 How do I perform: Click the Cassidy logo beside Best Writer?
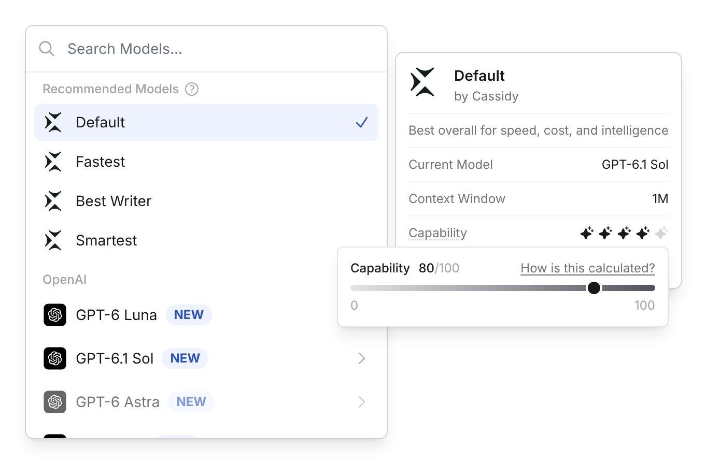[x=53, y=201]
